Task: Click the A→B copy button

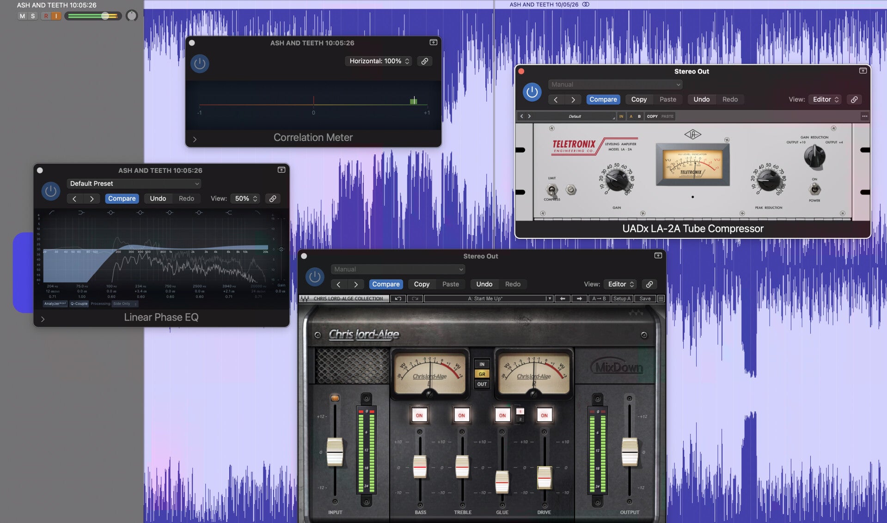Action: pyautogui.click(x=599, y=298)
